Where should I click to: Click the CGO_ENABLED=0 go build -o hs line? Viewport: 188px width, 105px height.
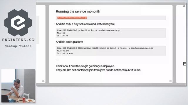88,30
